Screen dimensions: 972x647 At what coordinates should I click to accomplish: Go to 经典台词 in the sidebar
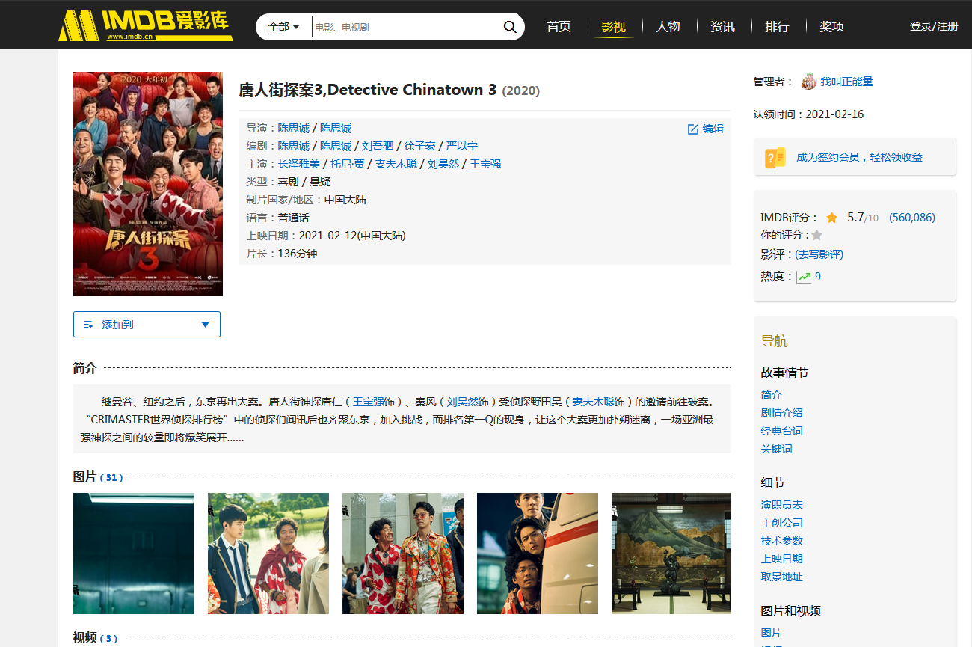coord(781,431)
